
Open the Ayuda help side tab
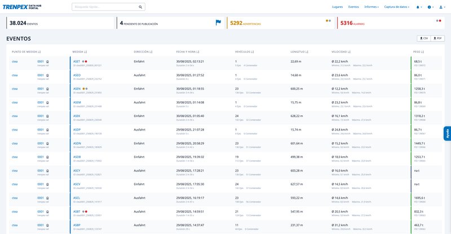[x=447, y=133]
